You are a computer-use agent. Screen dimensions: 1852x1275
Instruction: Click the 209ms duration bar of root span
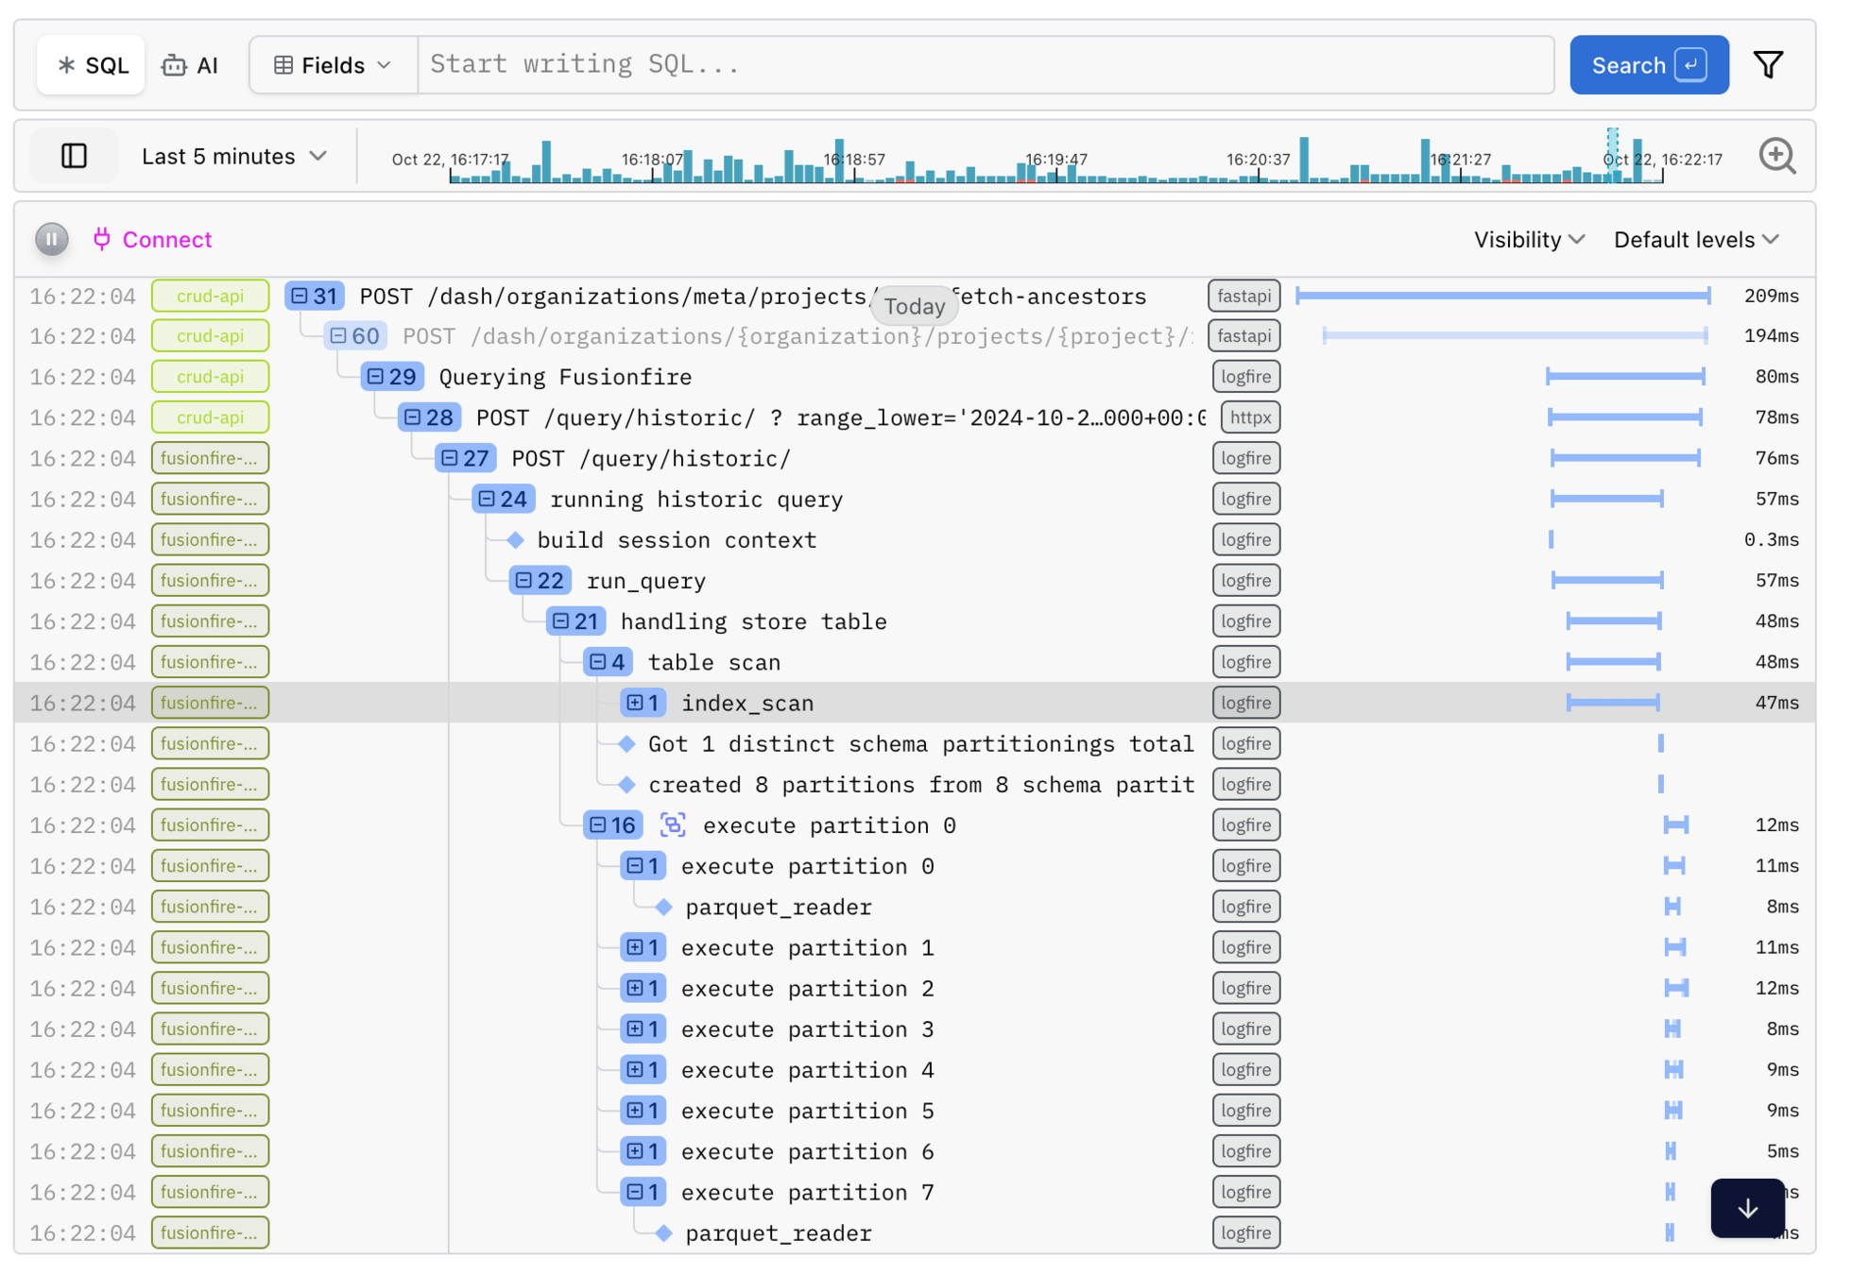pyautogui.click(x=1502, y=297)
